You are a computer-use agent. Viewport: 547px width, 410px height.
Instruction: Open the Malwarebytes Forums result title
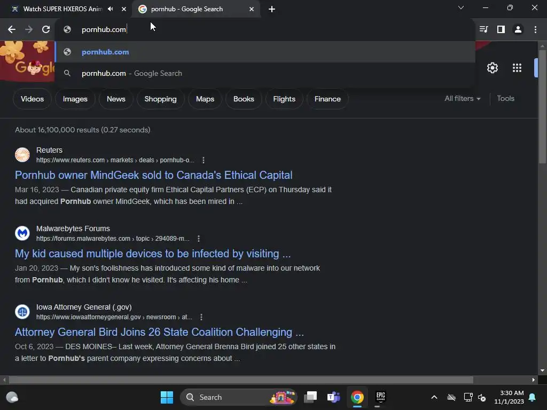(x=153, y=254)
